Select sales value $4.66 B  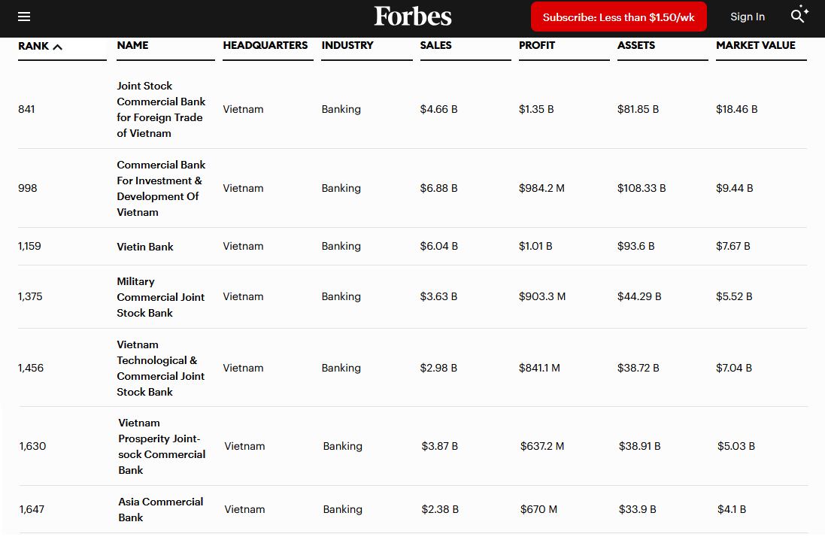(x=438, y=109)
